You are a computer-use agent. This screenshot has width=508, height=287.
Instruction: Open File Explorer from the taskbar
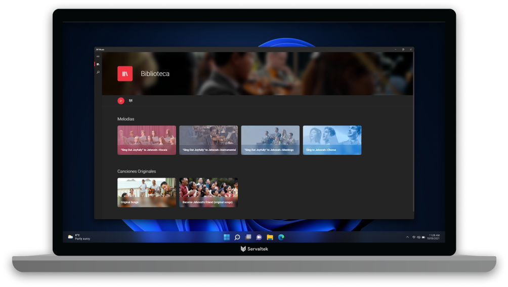270,237
